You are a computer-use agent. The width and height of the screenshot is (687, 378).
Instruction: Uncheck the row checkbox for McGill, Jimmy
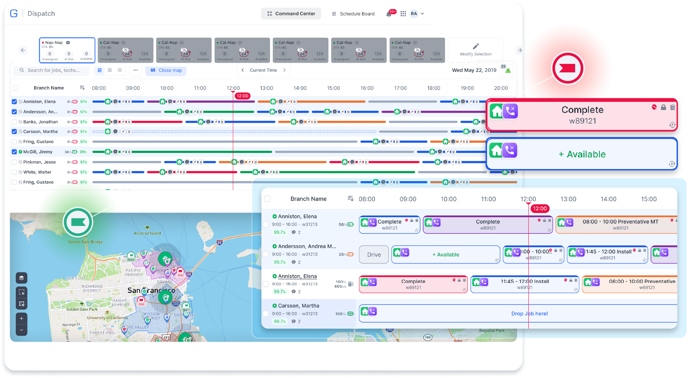click(x=14, y=152)
